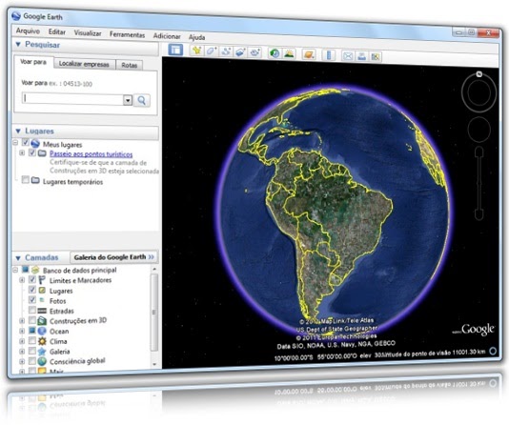The image size is (509, 425).
Task: Collapse the Lugares panel triangle
Action: tap(18, 131)
